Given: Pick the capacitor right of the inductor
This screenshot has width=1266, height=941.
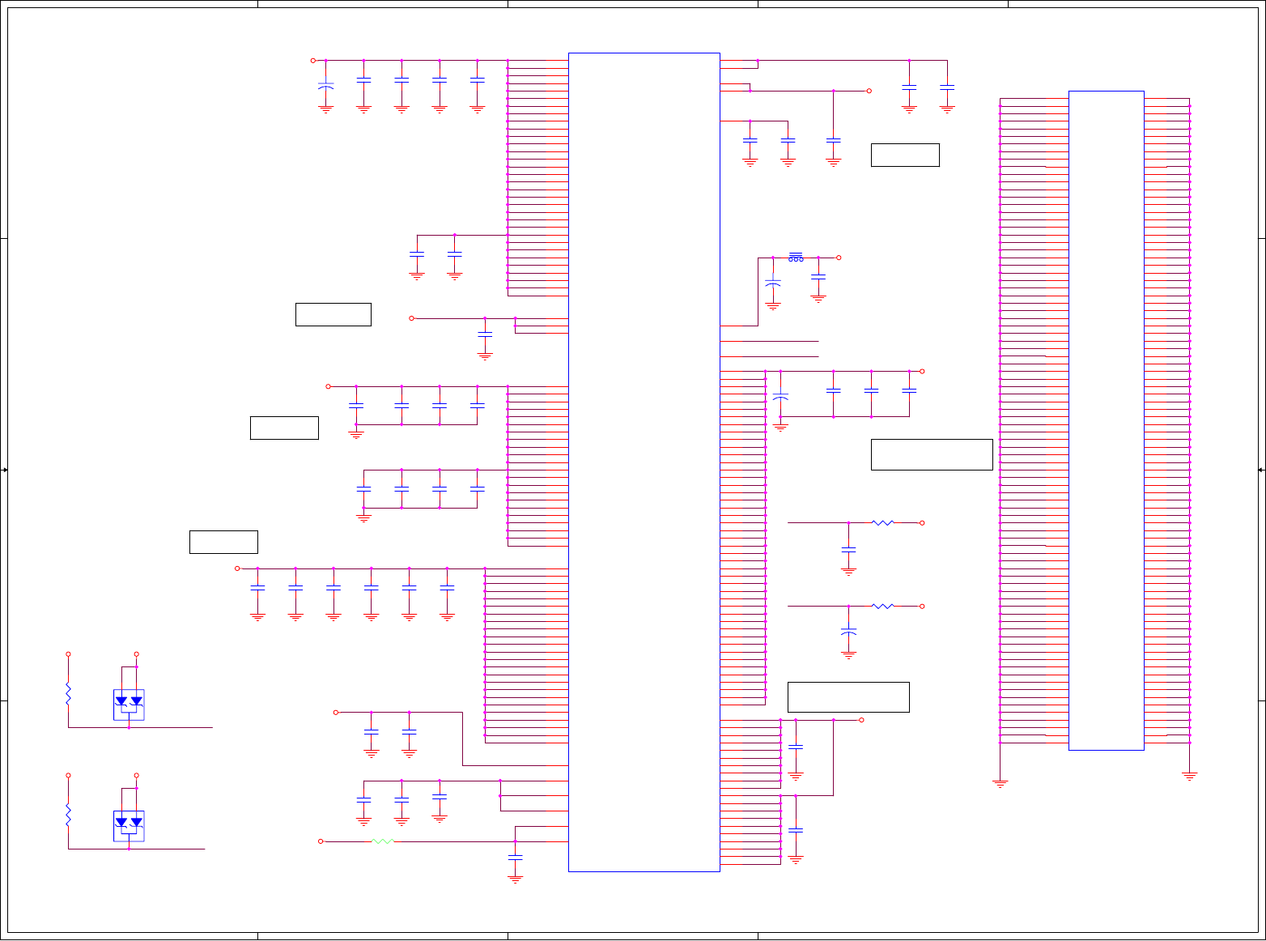Looking at the screenshot, I should (818, 279).
